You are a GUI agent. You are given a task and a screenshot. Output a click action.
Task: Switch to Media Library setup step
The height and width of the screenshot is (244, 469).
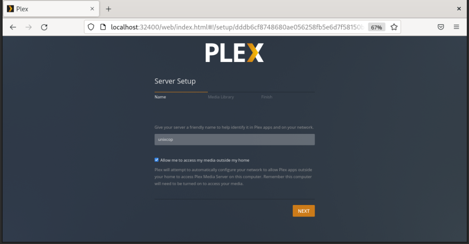click(x=221, y=97)
